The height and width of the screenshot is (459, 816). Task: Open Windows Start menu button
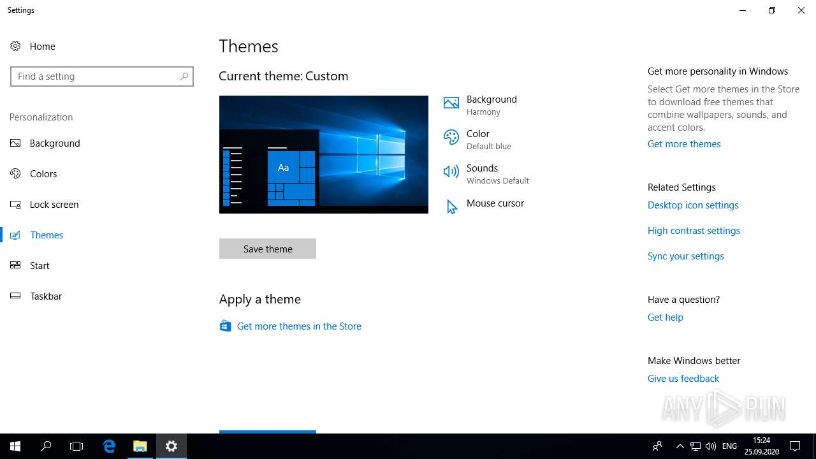[15, 446]
